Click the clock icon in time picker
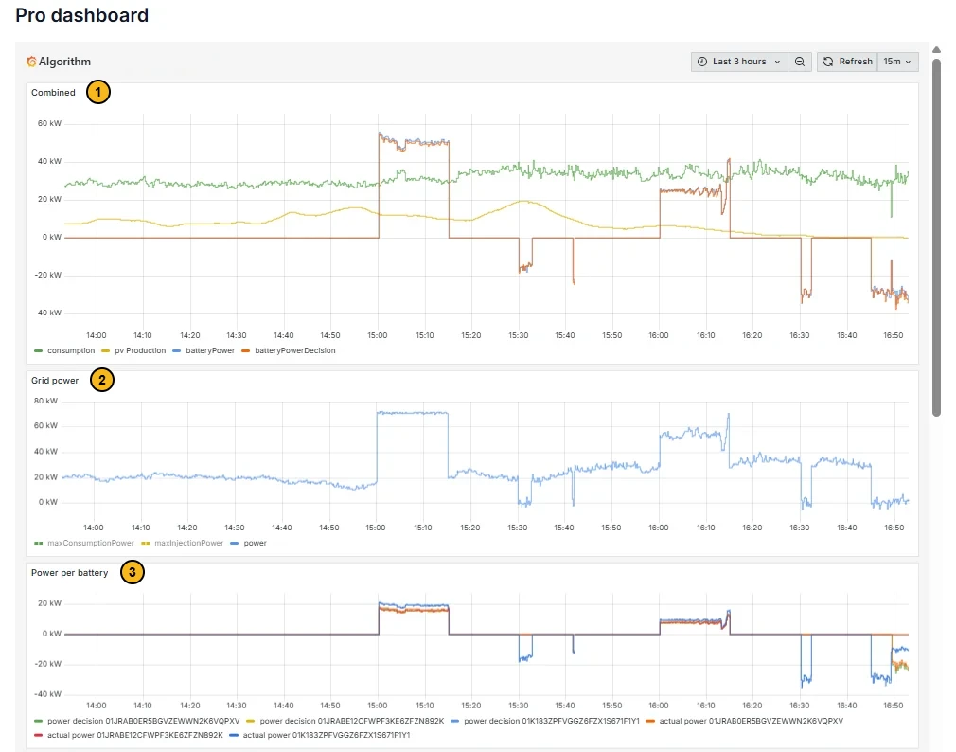 (x=702, y=62)
